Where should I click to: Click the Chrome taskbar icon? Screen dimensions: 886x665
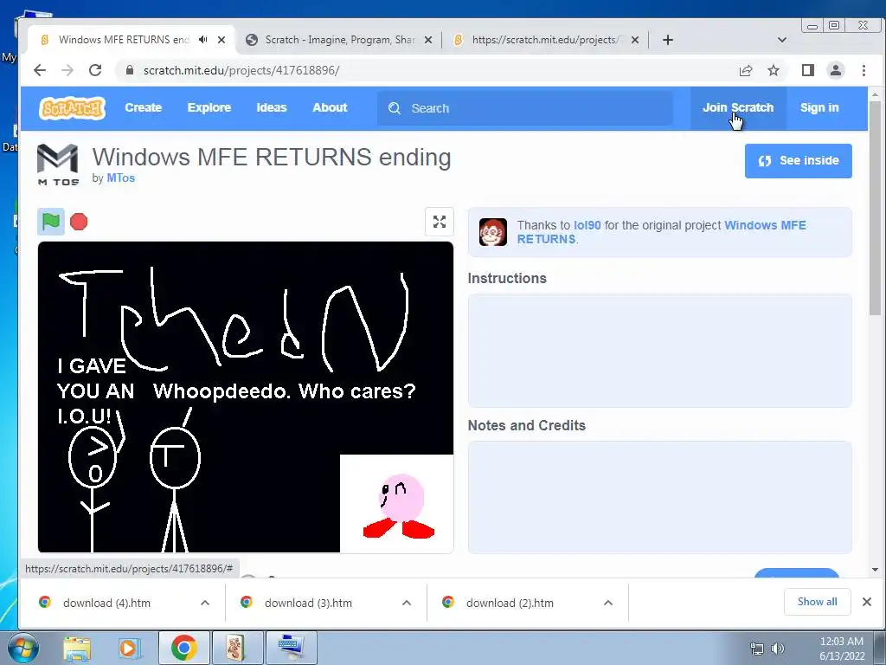[x=183, y=648]
